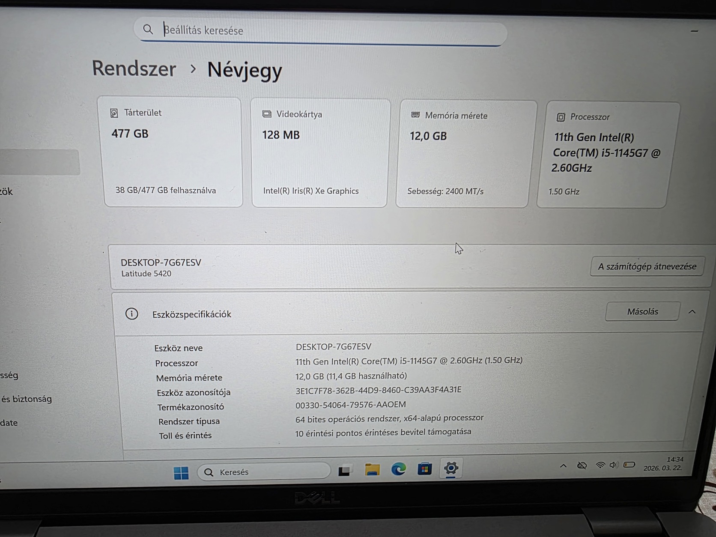Open Microsoft Store from the taskbar
The image size is (716, 537).
click(424, 469)
